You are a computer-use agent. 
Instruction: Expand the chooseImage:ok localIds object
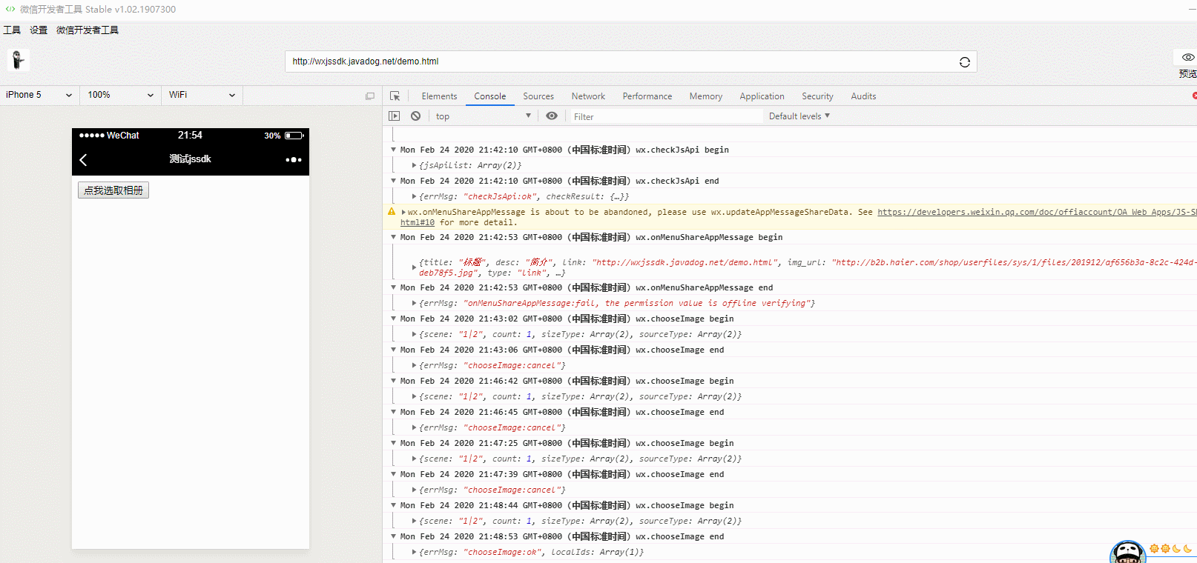(414, 552)
